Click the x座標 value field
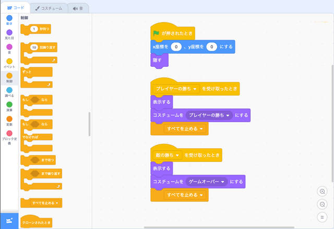The image size is (334, 229). [176, 47]
